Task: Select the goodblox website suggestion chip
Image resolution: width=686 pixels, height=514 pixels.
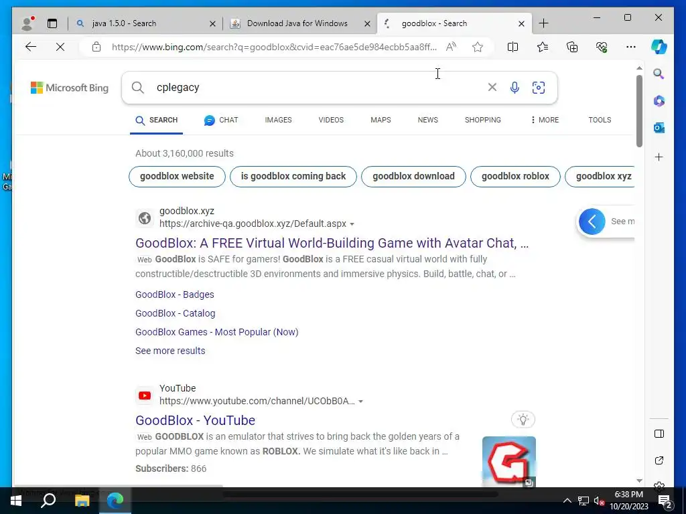Action: tap(177, 177)
